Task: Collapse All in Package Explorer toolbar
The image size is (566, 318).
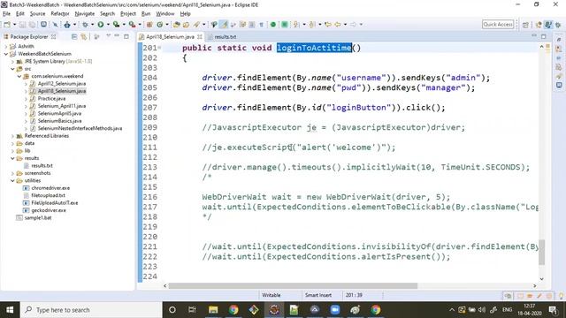Action: coord(74,37)
